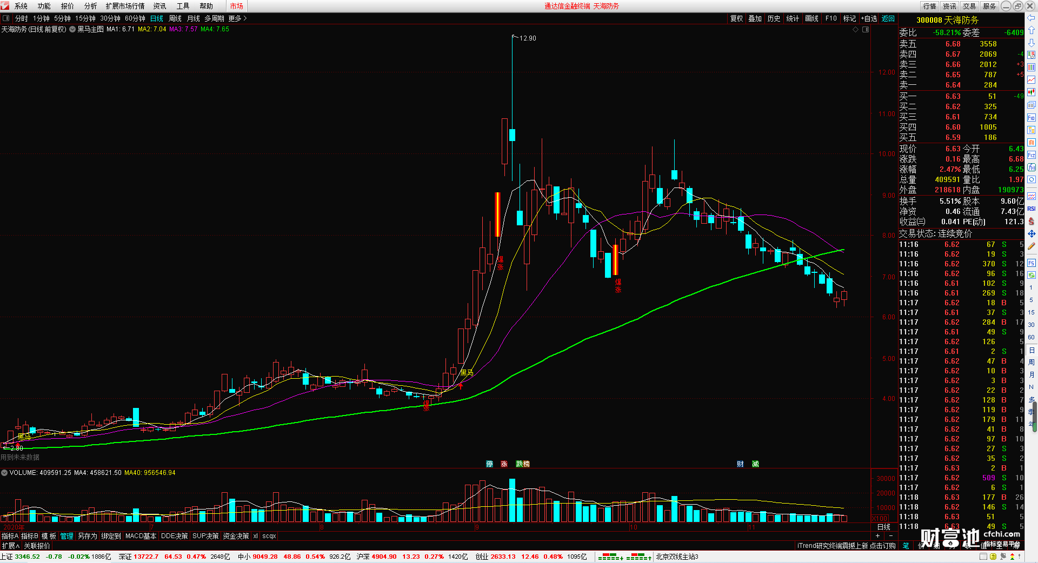The width and height of the screenshot is (1038, 563).
Task: Open the VOLUME indicator dropdown arrow
Action: [x=4, y=473]
